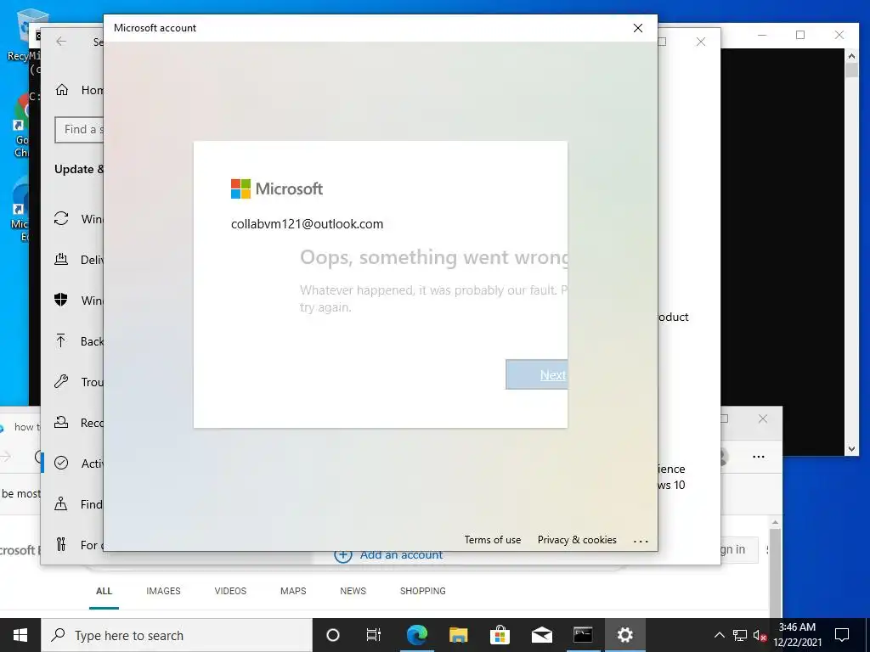The width and height of the screenshot is (870, 652).
Task: Click the taskbar search box
Action: pos(177,635)
